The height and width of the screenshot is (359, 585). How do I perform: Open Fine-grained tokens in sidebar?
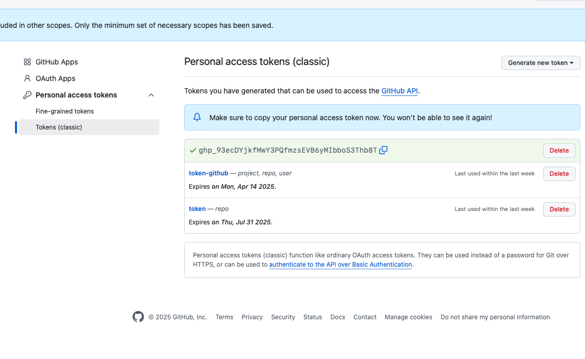(x=64, y=111)
